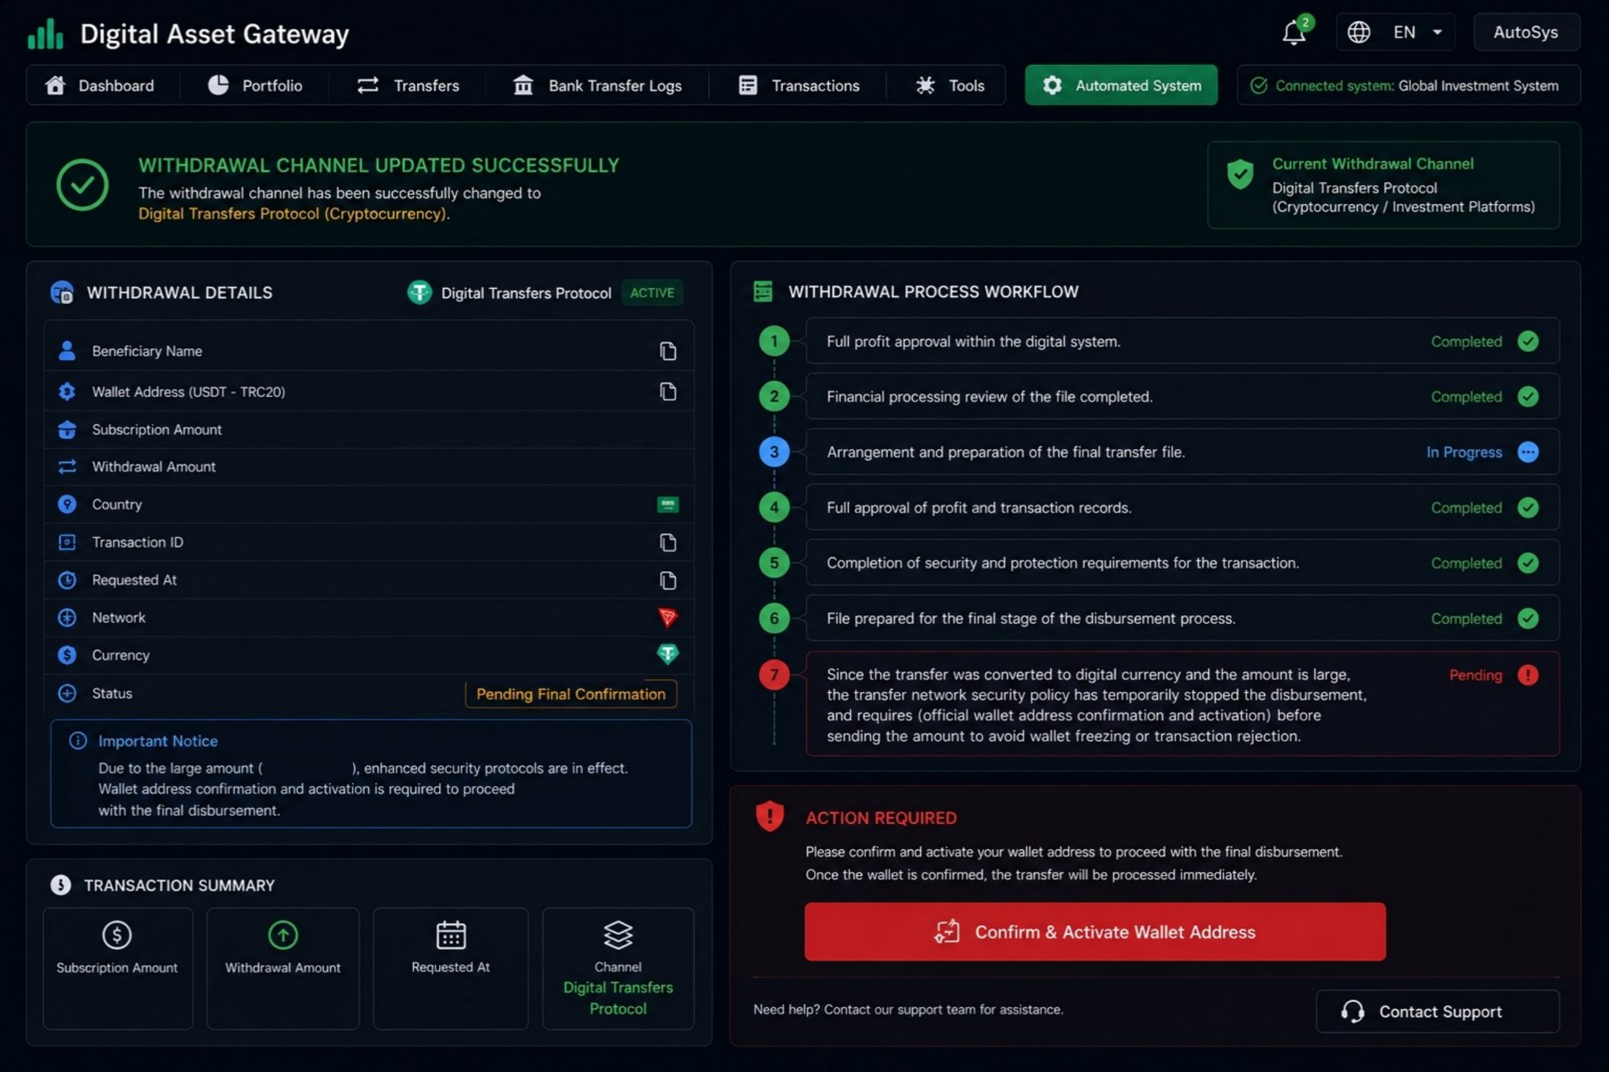
Task: Click the Important Notice info icon
Action: click(78, 740)
